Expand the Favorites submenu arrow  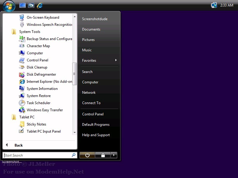(116, 60)
